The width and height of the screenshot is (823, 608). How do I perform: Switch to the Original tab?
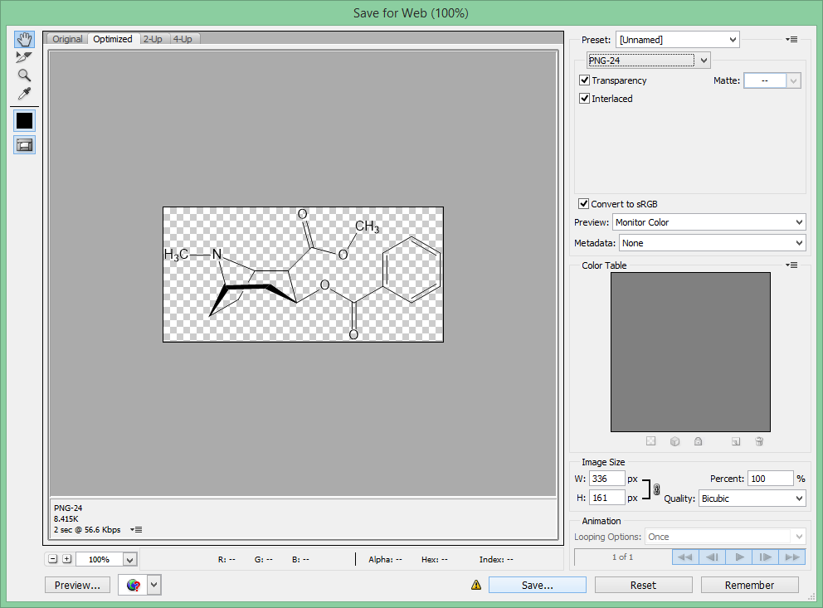[67, 39]
